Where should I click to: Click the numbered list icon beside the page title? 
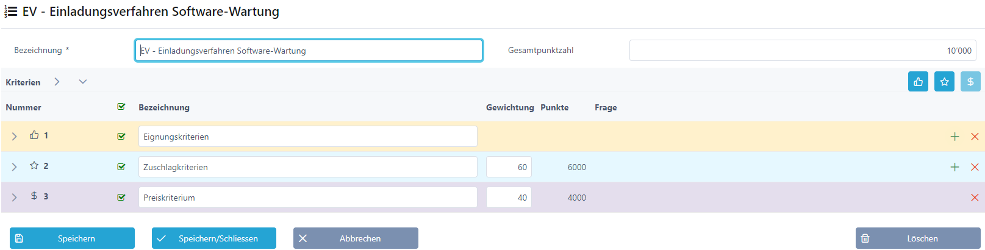click(11, 12)
